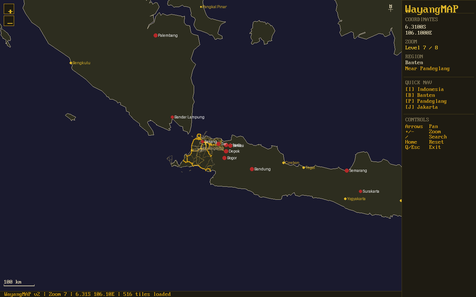Click the Reset control entry
Screen dimensions: 476x297
[x=436, y=142]
